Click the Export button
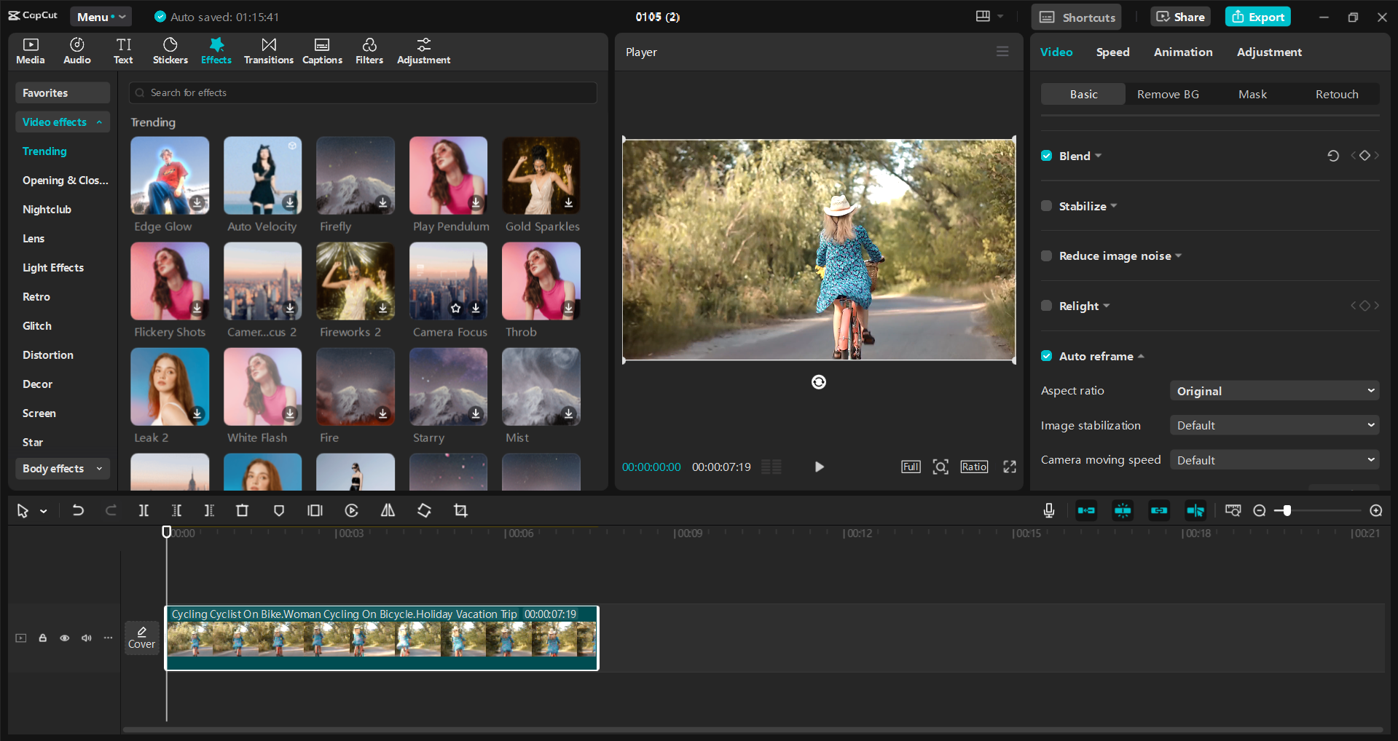This screenshot has width=1398, height=741. [x=1257, y=17]
